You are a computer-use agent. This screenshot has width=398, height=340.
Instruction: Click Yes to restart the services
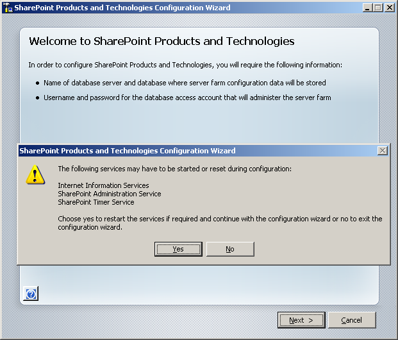[x=178, y=249]
